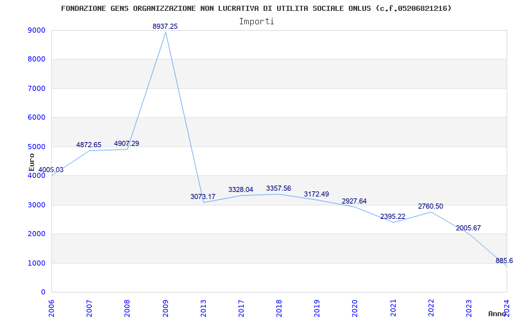Click the 2006 x-axis year label
Image resolution: width=513 pixels, height=320 pixels.
[x=52, y=308]
